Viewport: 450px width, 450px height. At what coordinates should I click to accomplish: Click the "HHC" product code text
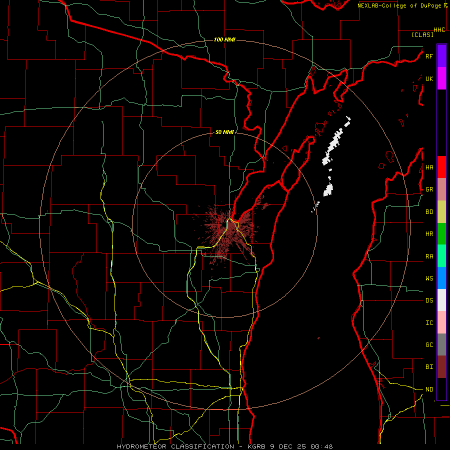pos(439,30)
